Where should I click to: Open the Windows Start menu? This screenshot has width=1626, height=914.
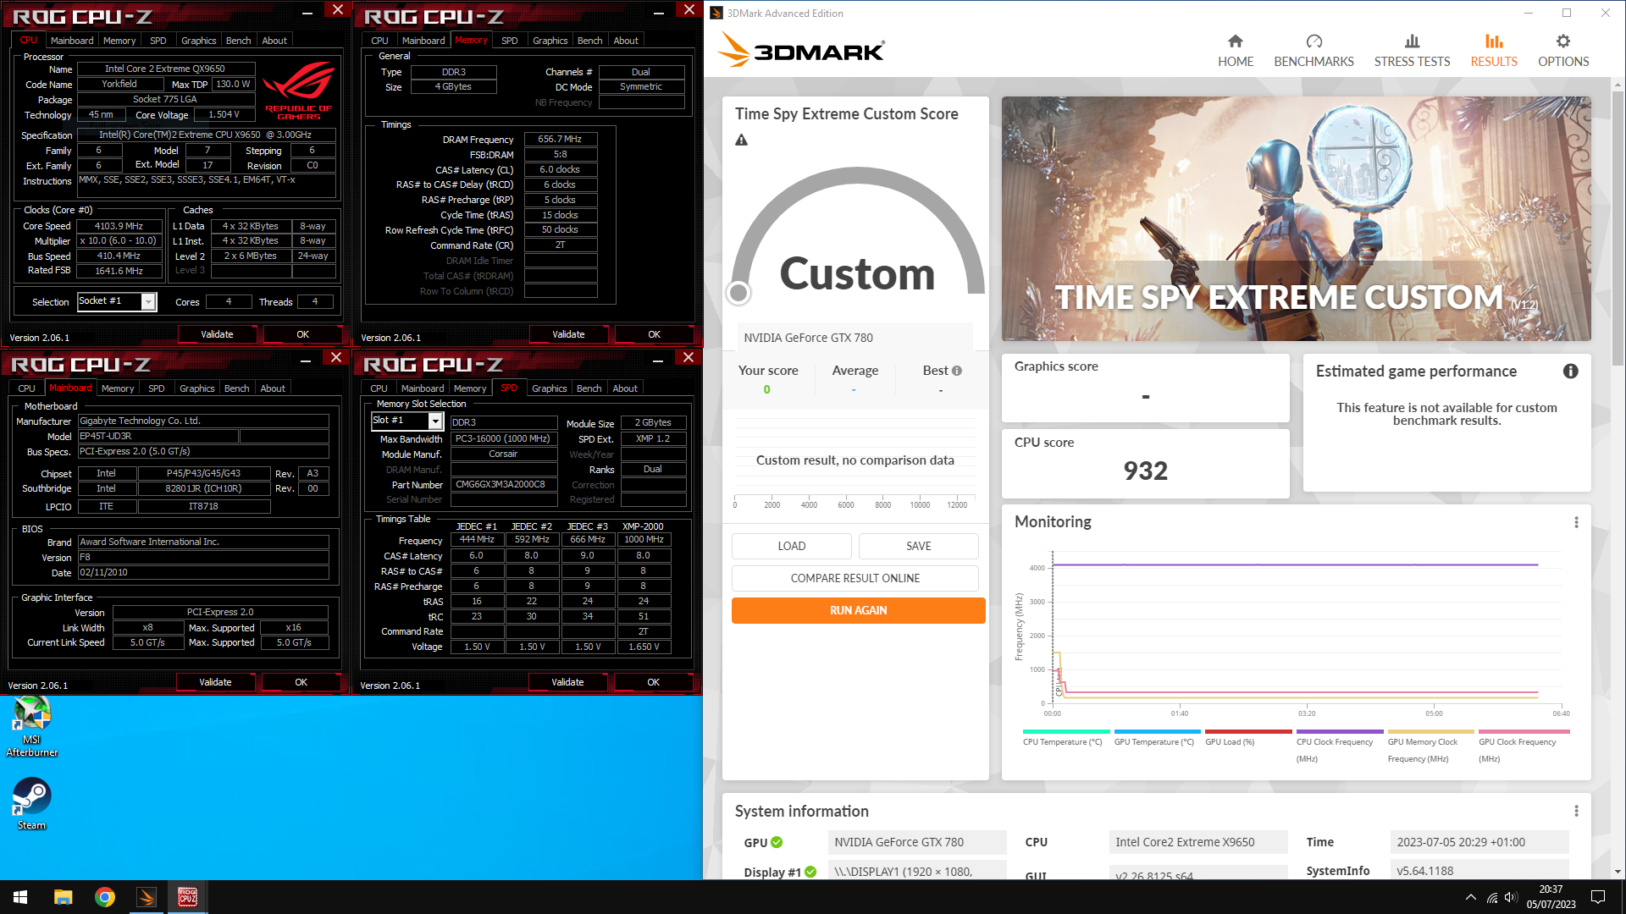[x=20, y=897]
